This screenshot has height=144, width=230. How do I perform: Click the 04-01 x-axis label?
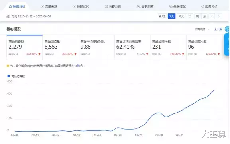point(180,135)
